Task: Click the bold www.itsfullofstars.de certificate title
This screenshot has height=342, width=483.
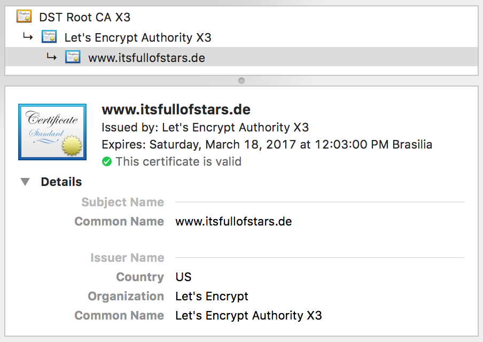Action: coord(176,110)
